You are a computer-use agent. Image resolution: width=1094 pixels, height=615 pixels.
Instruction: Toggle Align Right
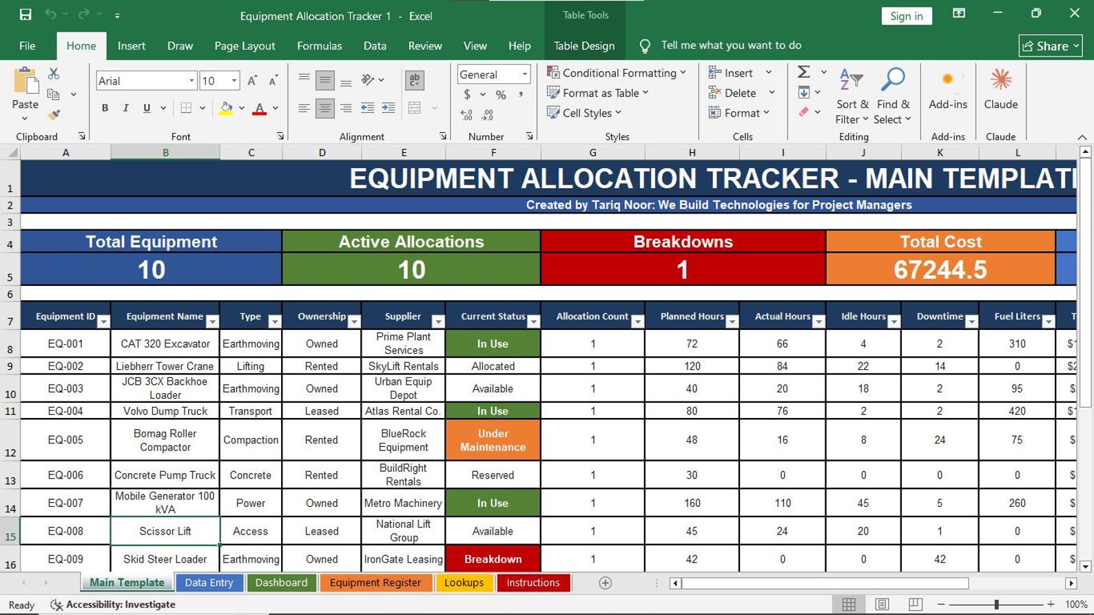click(346, 108)
